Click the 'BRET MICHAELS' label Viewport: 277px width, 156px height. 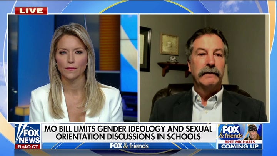tap(240, 142)
